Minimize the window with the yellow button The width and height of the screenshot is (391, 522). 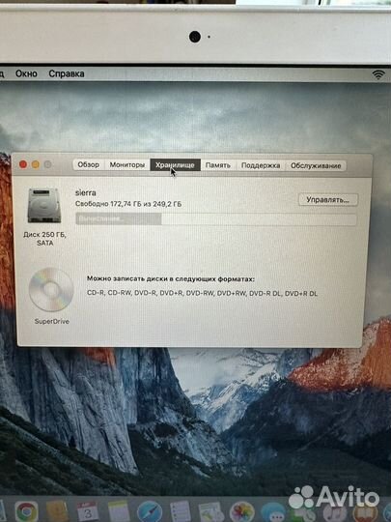pyautogui.click(x=36, y=164)
